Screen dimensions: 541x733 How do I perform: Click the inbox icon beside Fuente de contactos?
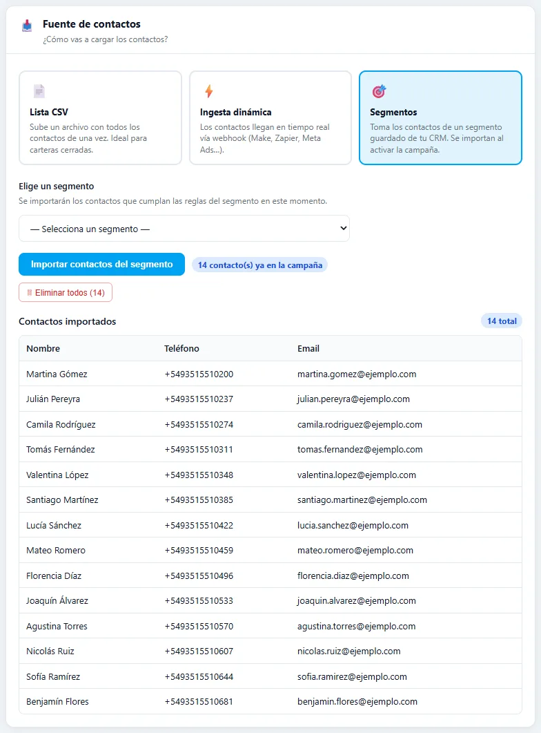[27, 26]
